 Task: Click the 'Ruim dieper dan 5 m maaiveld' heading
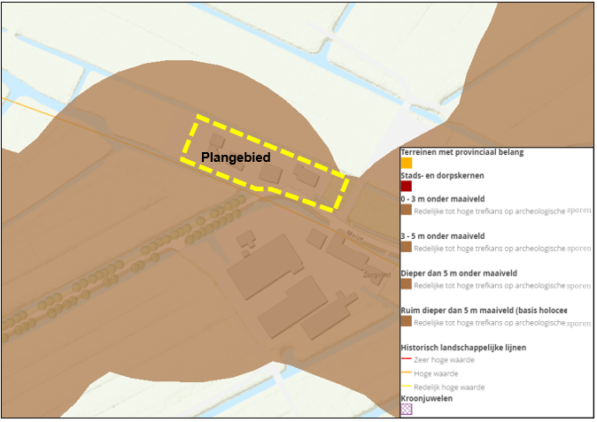click(x=484, y=311)
